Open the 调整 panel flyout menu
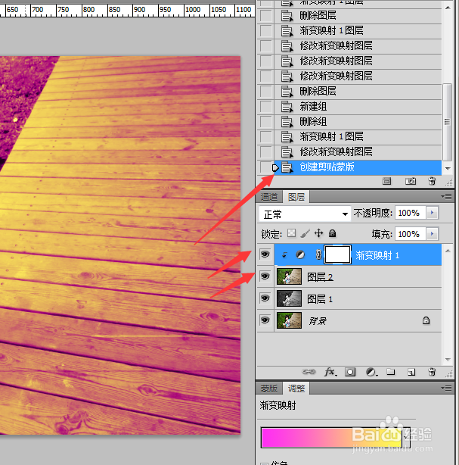459x465 pixels. [447, 388]
